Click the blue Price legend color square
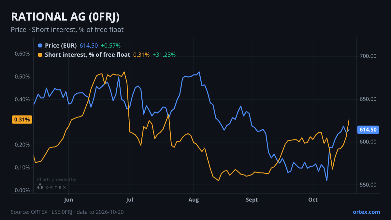Screen dimensions: 391x220 [x=40, y=46]
